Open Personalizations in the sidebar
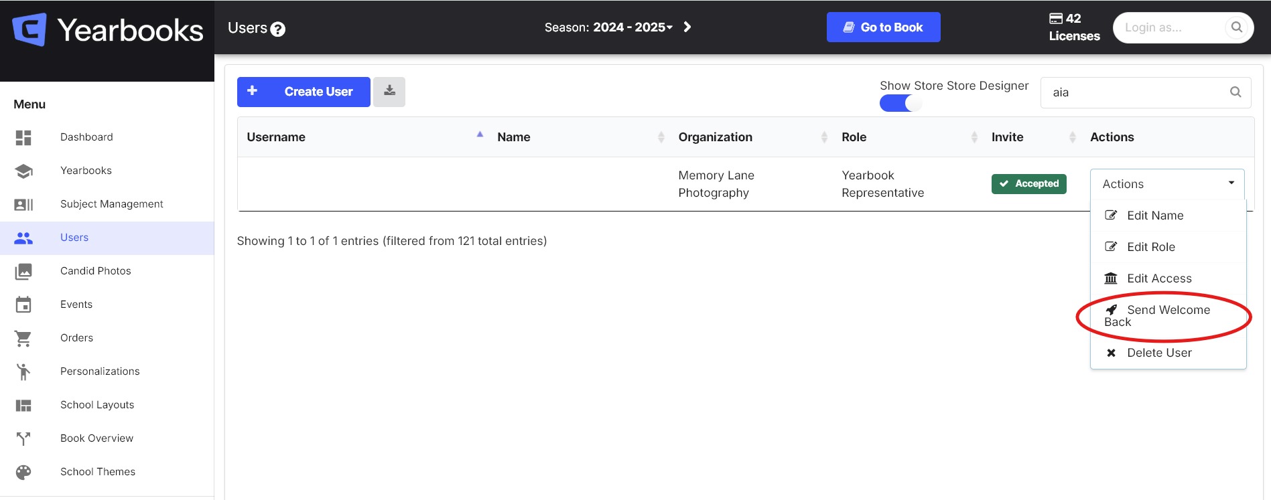Viewport: 1271px width, 500px height. click(x=107, y=371)
